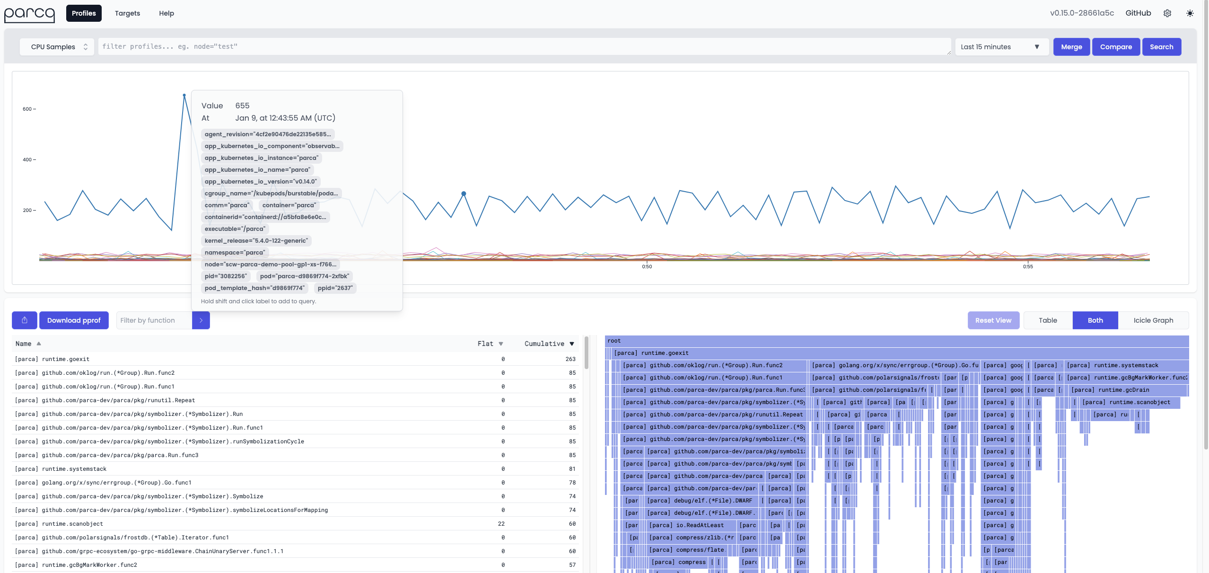Focus the filter profiles query input
Screen dimensions: 1209x573
(525, 47)
